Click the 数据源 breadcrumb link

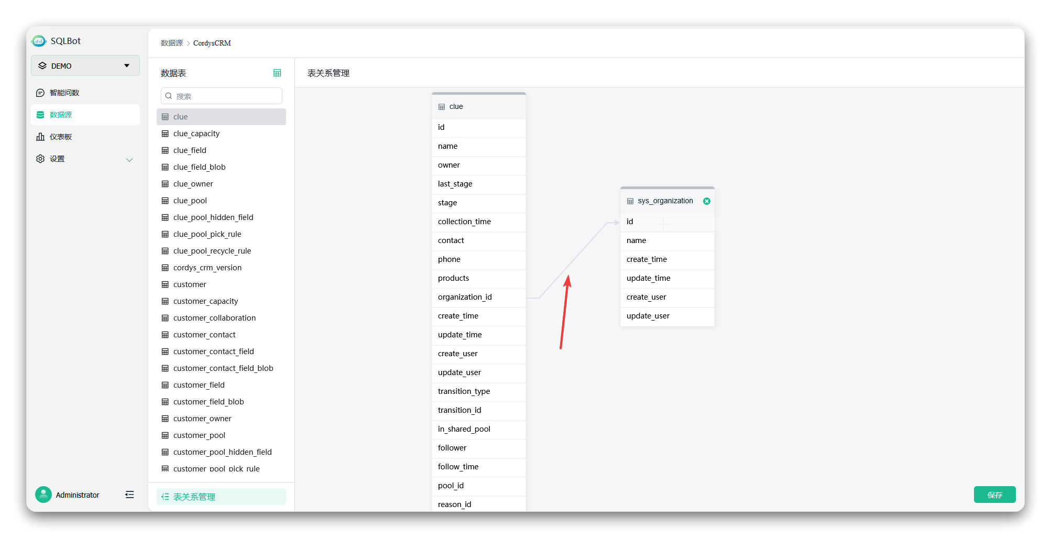[x=171, y=43]
